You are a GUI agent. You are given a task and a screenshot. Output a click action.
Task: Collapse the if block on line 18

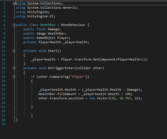click(x=14, y=77)
